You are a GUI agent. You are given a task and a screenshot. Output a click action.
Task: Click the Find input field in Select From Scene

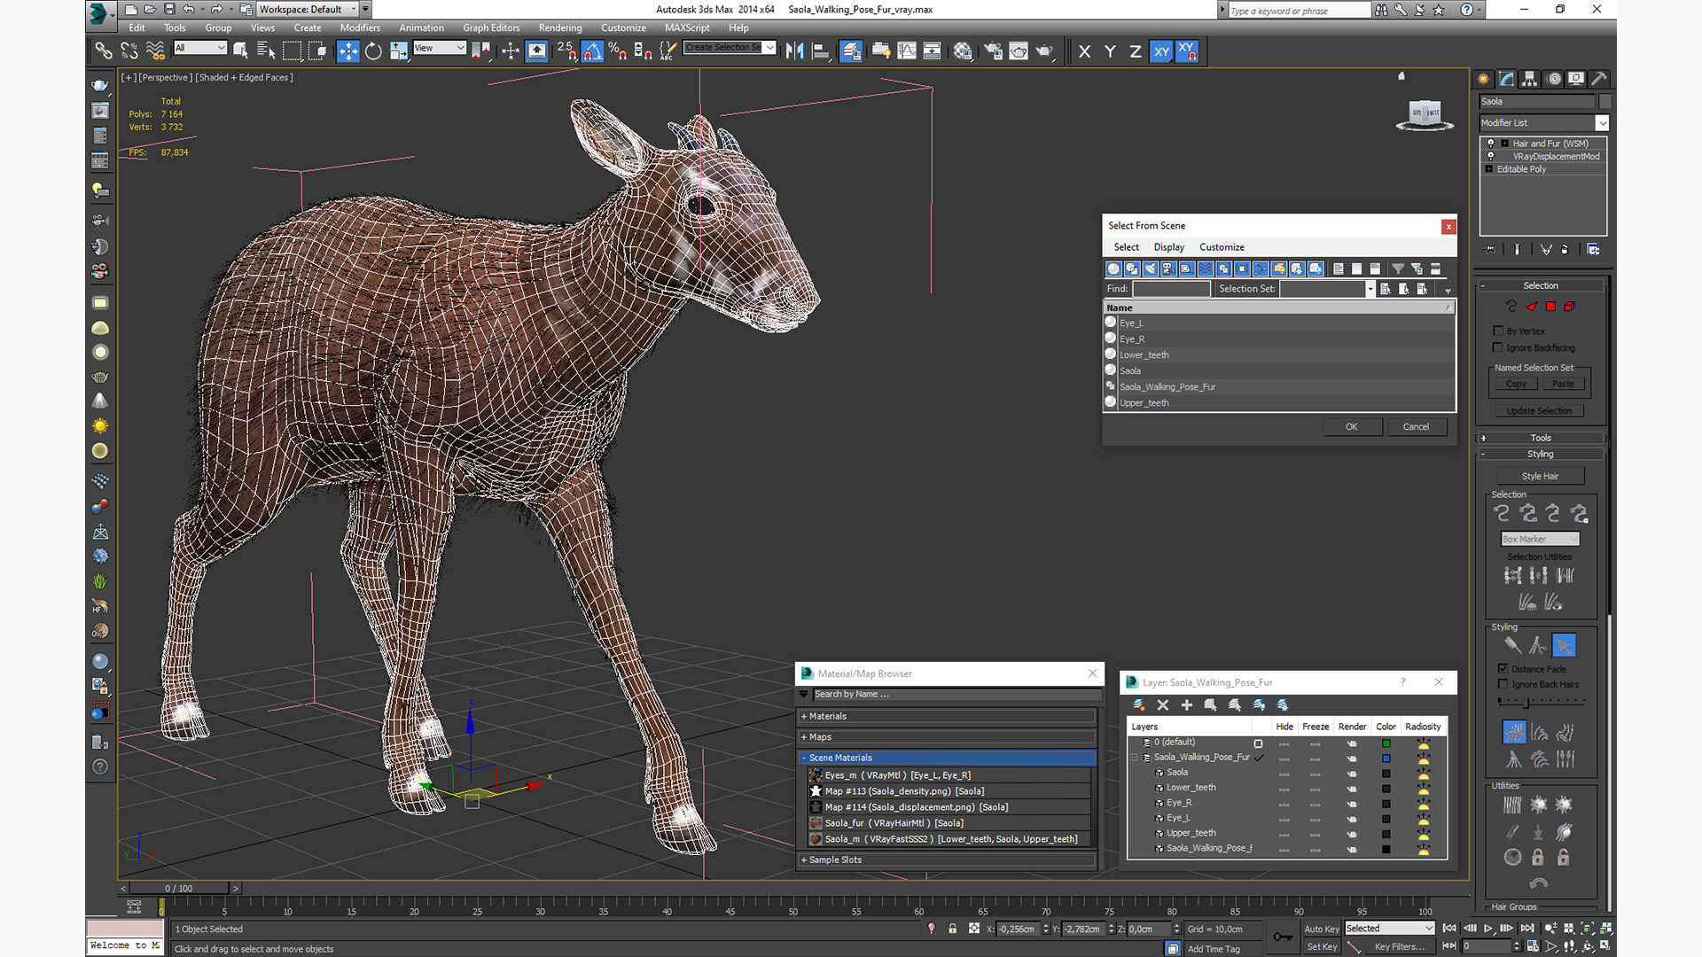pyautogui.click(x=1171, y=289)
